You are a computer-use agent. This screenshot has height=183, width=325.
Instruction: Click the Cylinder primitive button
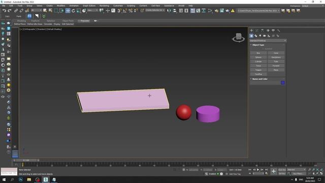258,62
